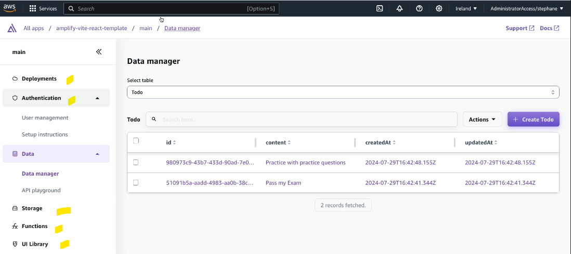Select all records with header checkbox
Screen dimensions: 571x254
136,141
